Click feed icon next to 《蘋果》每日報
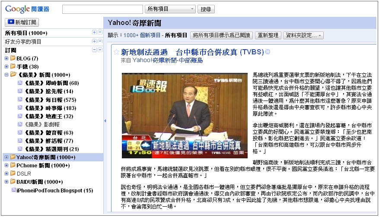379x217 pixels. click(x=20, y=99)
